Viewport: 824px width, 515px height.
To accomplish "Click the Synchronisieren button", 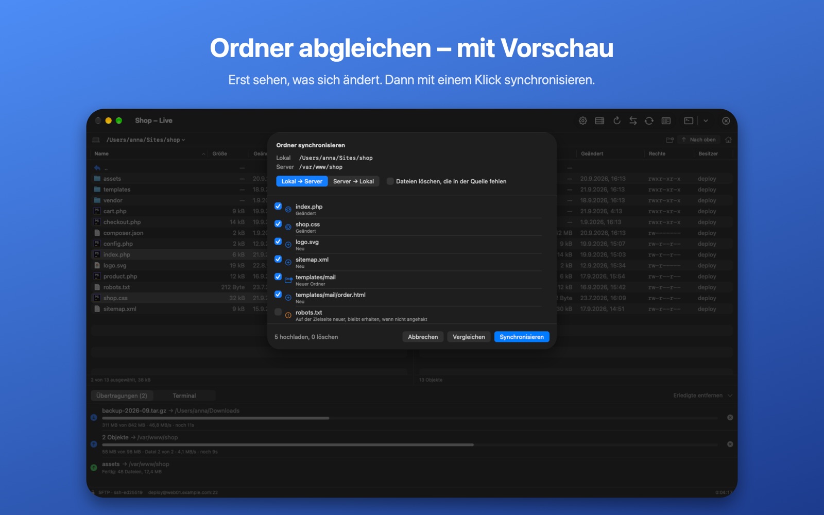I will pos(522,337).
